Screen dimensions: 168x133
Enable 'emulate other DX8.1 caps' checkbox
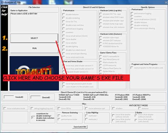point(101,17)
